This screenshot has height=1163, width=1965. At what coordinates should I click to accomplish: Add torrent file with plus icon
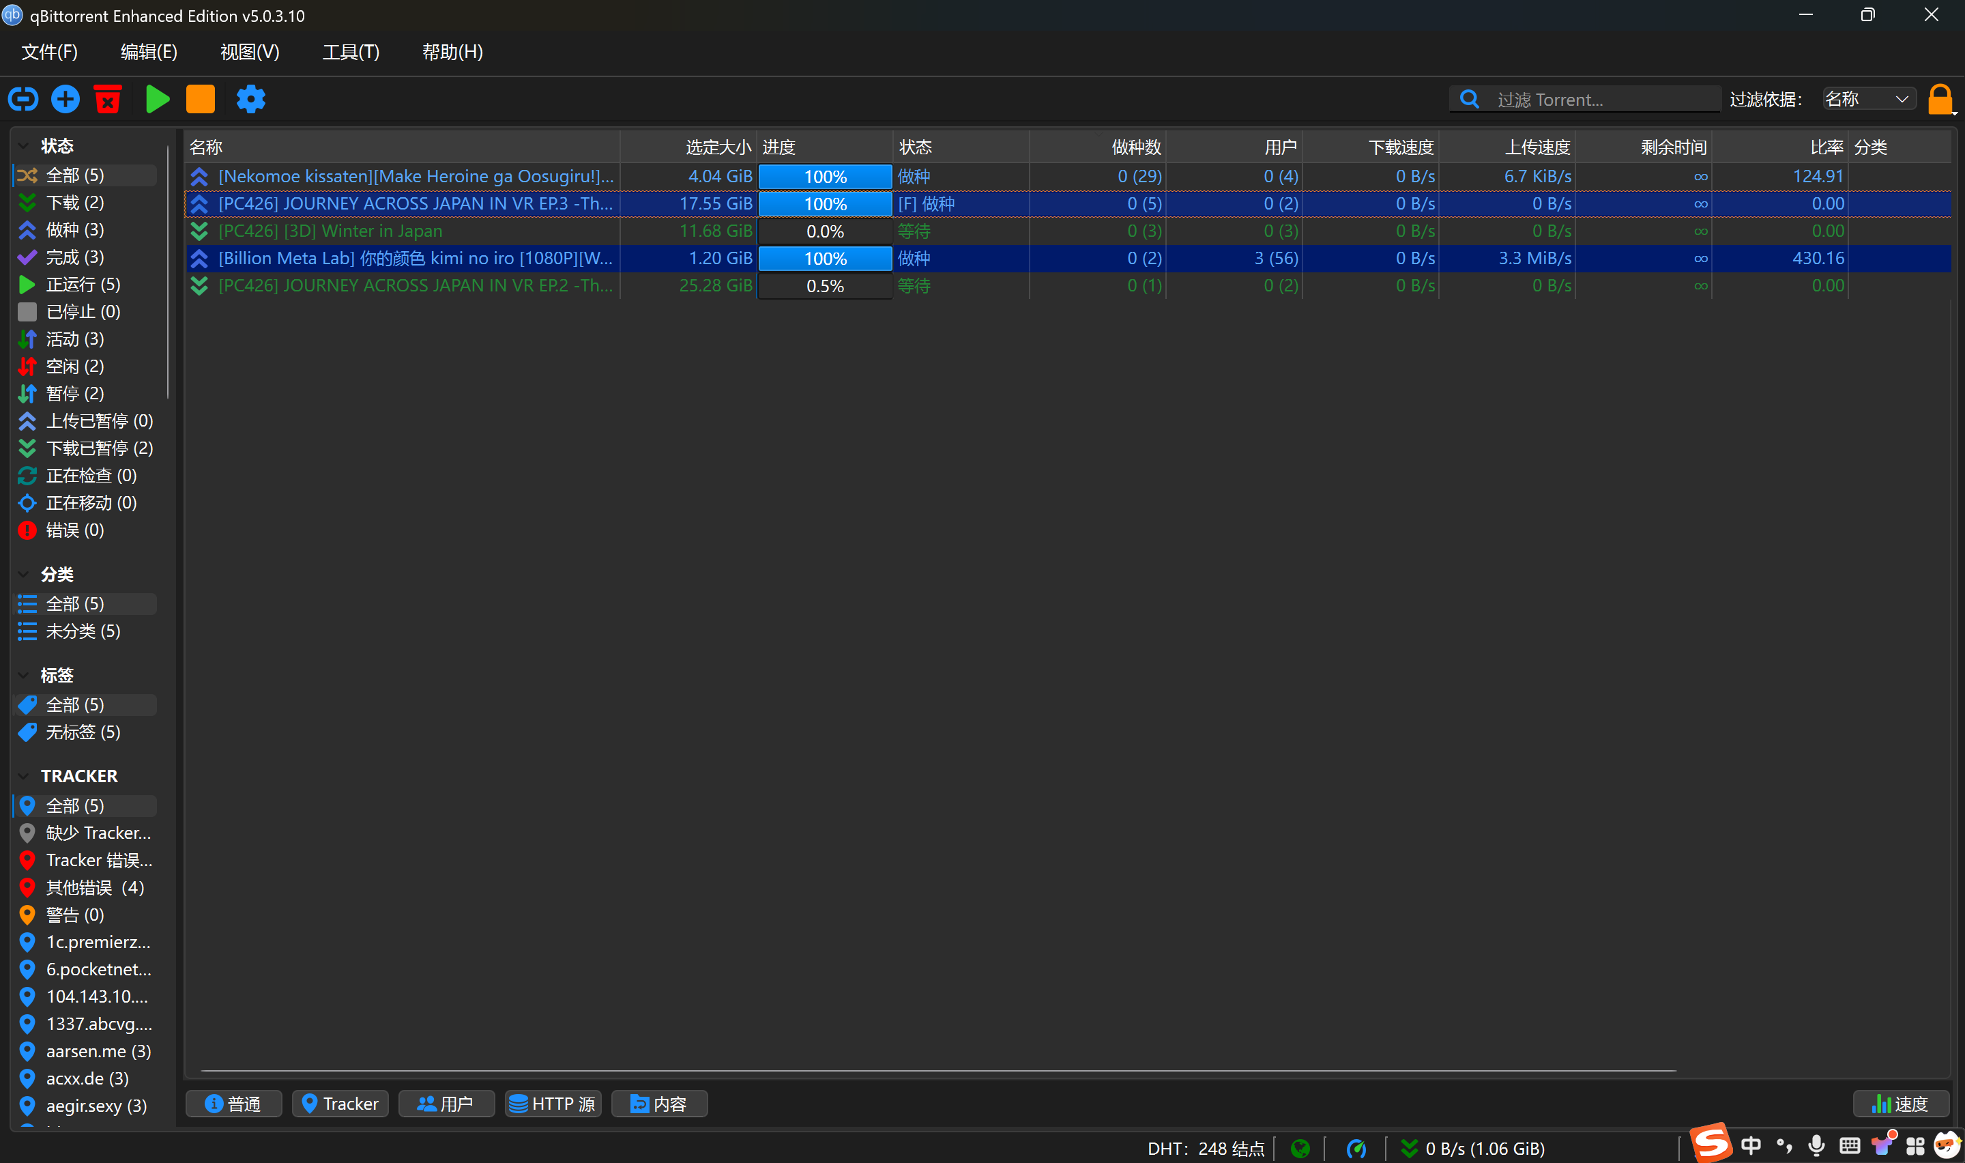tap(65, 100)
